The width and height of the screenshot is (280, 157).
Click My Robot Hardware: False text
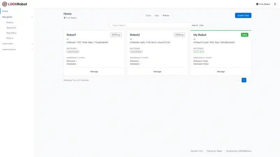201,64
